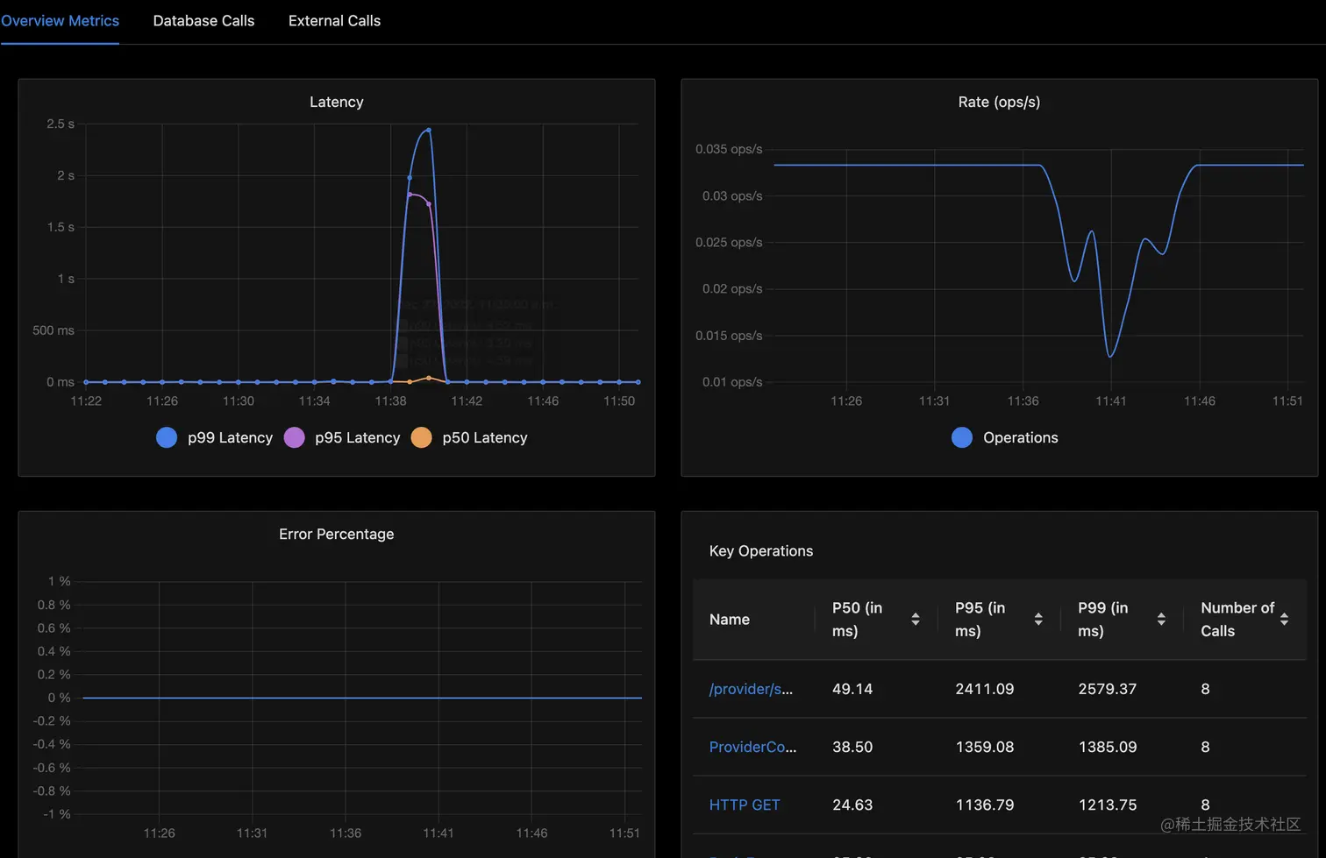Hide the p50 Latency line via its legend

coord(420,437)
